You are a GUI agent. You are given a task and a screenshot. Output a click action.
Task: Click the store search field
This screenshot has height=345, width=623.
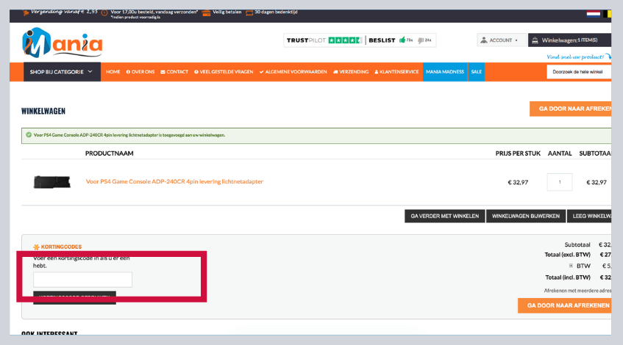pyautogui.click(x=579, y=72)
